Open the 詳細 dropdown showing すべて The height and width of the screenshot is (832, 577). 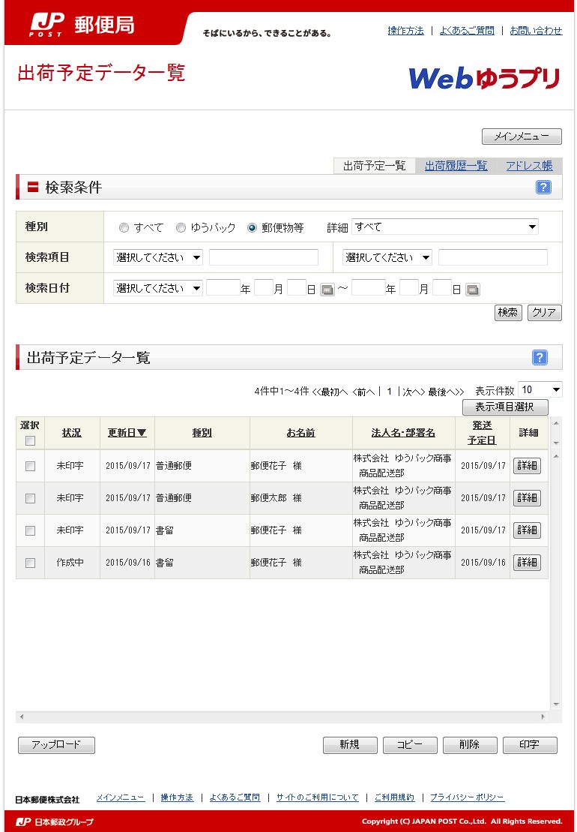pos(444,227)
